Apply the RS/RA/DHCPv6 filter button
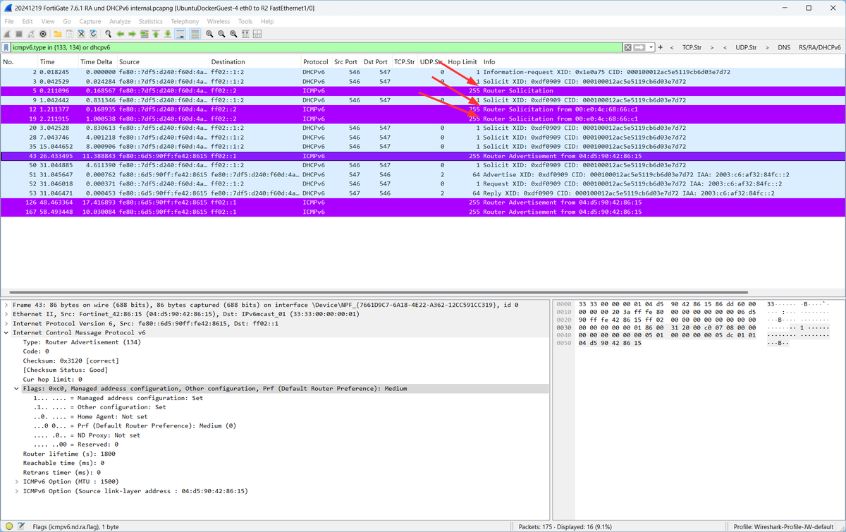Viewport: 846px width, 532px height. (819, 47)
